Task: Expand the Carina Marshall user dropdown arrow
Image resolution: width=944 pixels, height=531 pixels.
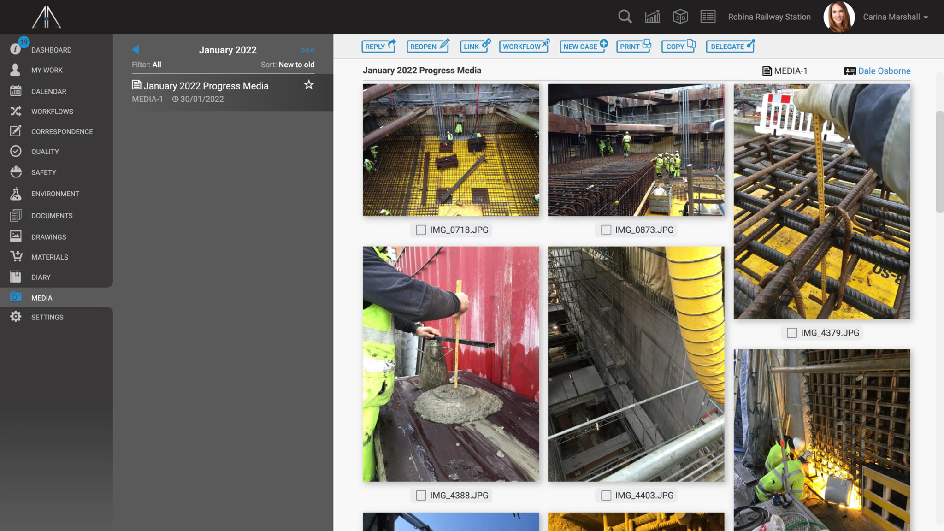Action: pyautogui.click(x=926, y=18)
